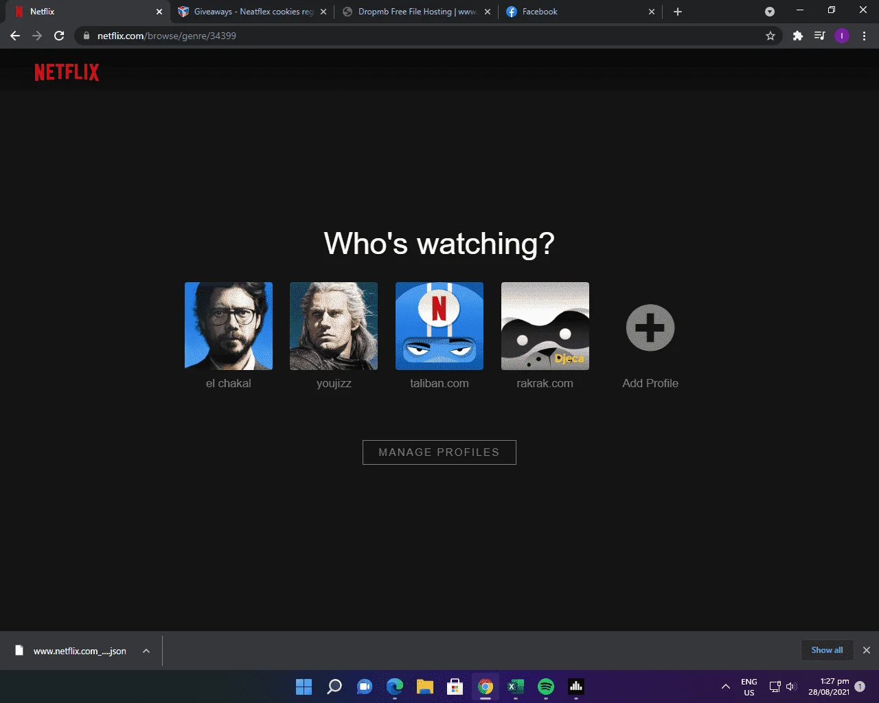The height and width of the screenshot is (703, 879).
Task: Bookmark this page with star icon
Action: (770, 36)
